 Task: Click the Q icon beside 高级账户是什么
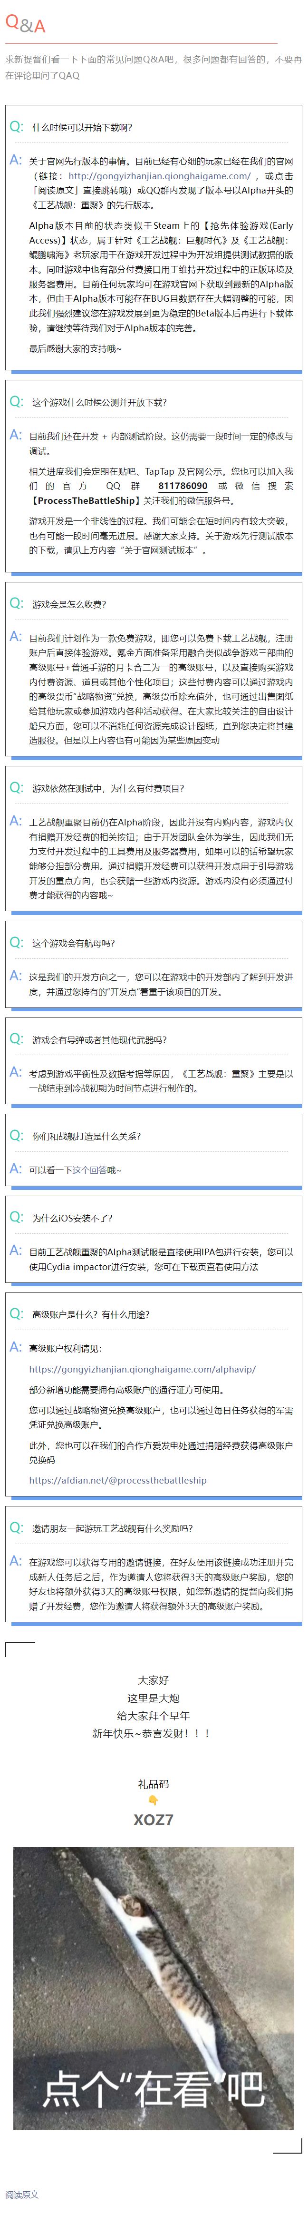(16, 1312)
